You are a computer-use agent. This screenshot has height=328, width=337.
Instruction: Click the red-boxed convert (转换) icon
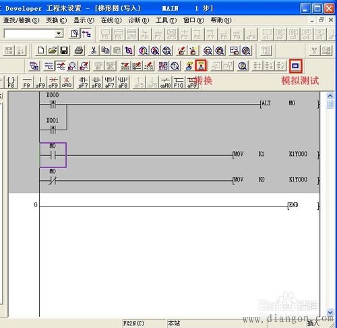pos(201,65)
